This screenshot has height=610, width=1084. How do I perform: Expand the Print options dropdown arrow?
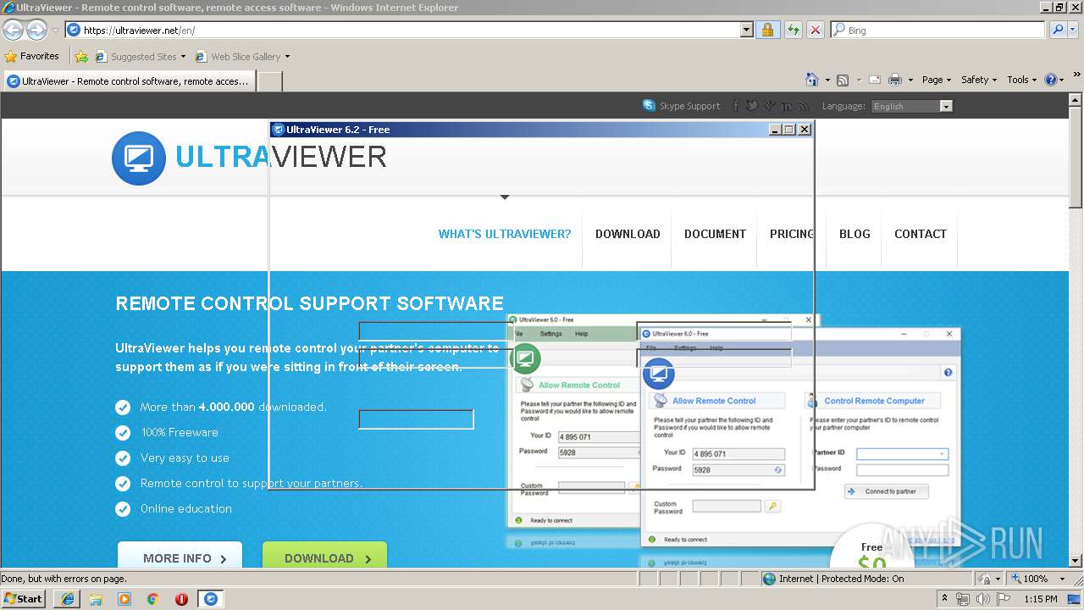(x=910, y=80)
